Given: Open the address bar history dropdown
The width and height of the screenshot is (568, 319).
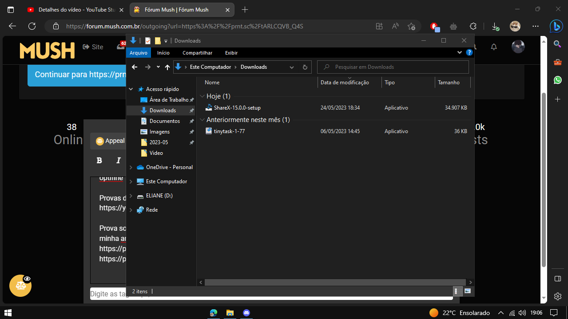Looking at the screenshot, I should tap(292, 67).
